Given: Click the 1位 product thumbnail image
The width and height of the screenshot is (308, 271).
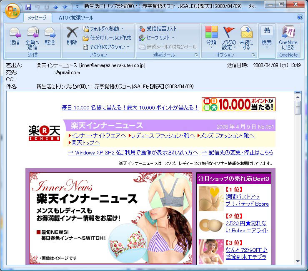Looking at the screenshot, I should (x=211, y=199).
